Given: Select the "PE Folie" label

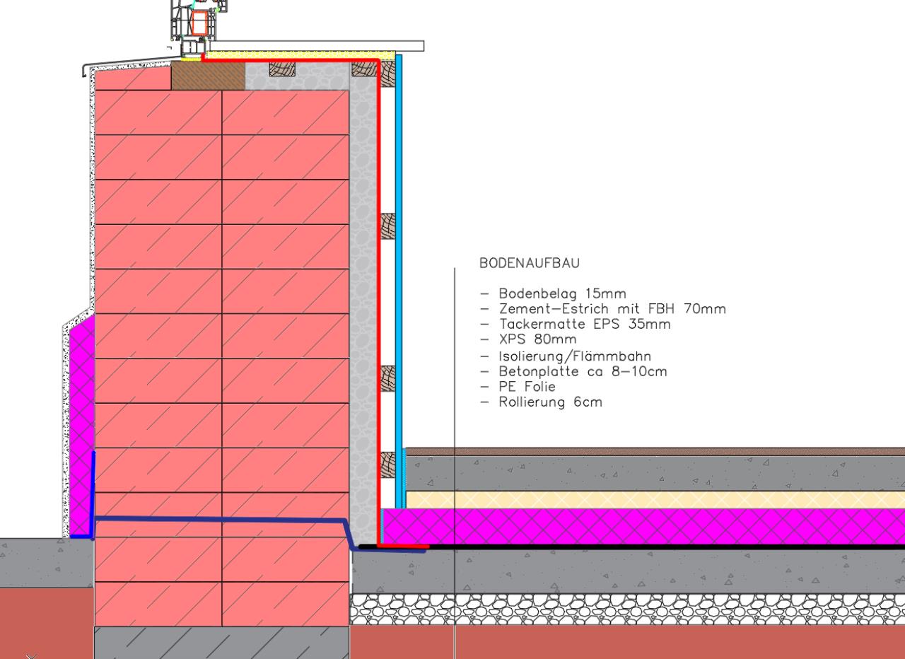Looking at the screenshot, I should coord(526,387).
